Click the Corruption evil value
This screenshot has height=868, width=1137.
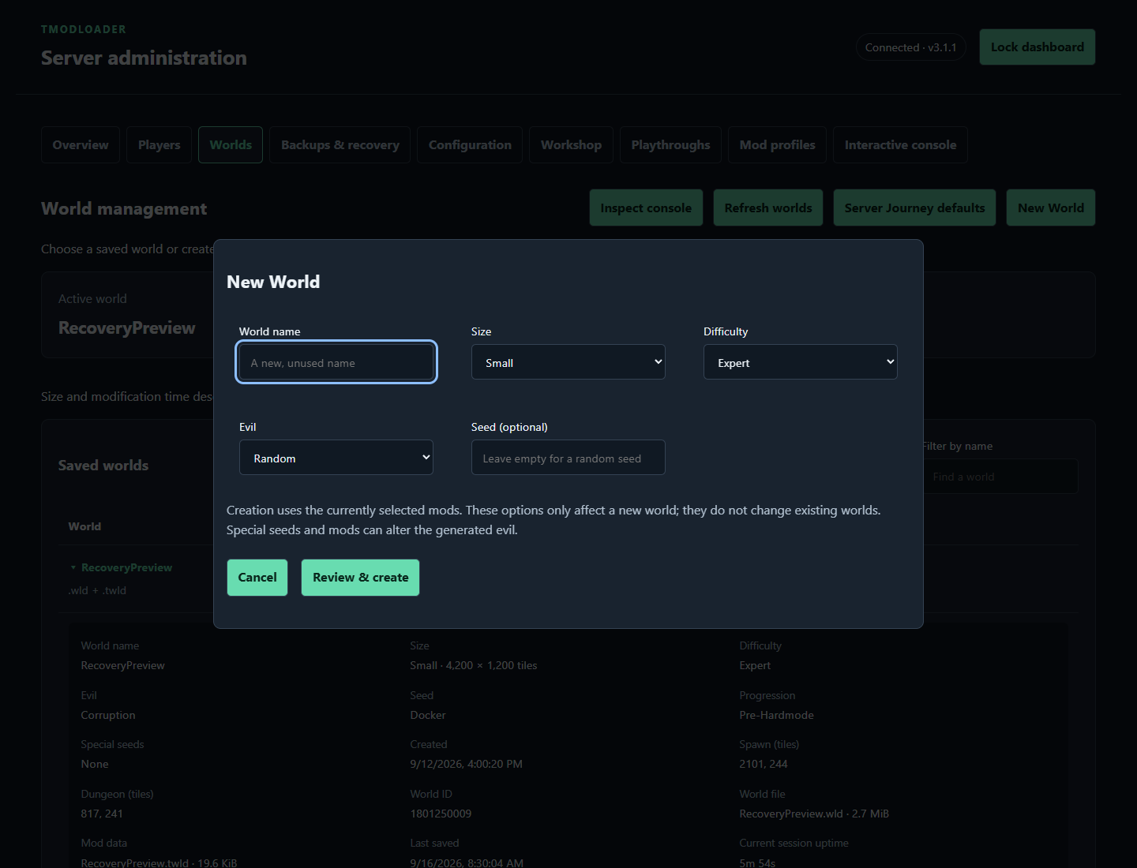[108, 715]
